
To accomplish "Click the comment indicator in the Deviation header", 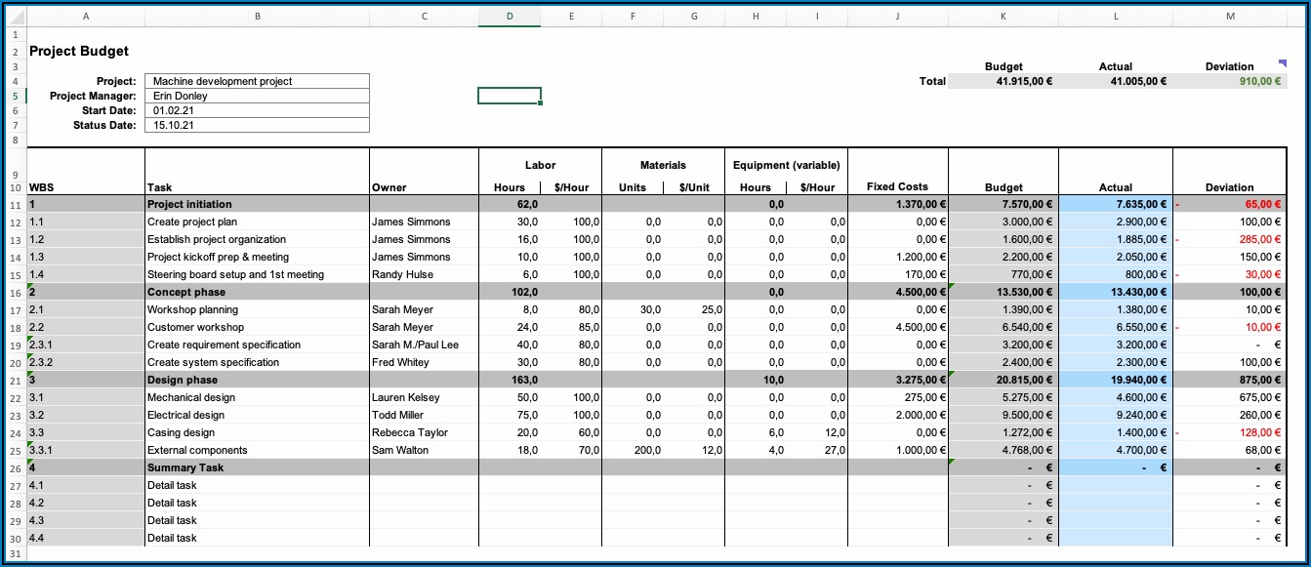I will [x=1282, y=63].
